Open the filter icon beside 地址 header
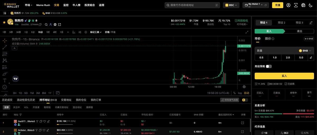The height and width of the screenshot is (135, 317). pyautogui.click(x=21, y=115)
